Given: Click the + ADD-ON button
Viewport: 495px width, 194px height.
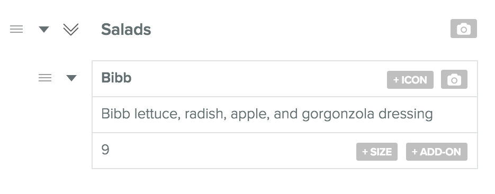Looking at the screenshot, I should [437, 152].
